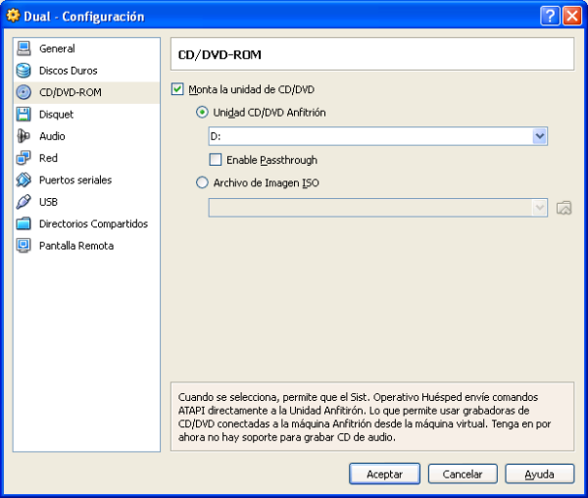
Task: Click the Puertos seriales icon
Action: click(24, 180)
